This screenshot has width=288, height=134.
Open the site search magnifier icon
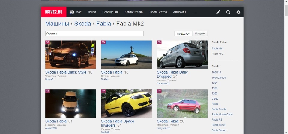228,12
